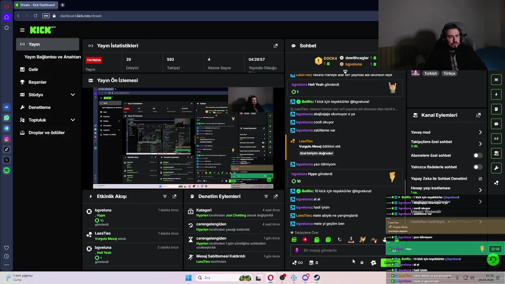505x284 pixels.
Task: Open Hesap yaşı kısıtlaması settings chevron
Action: 480,190
